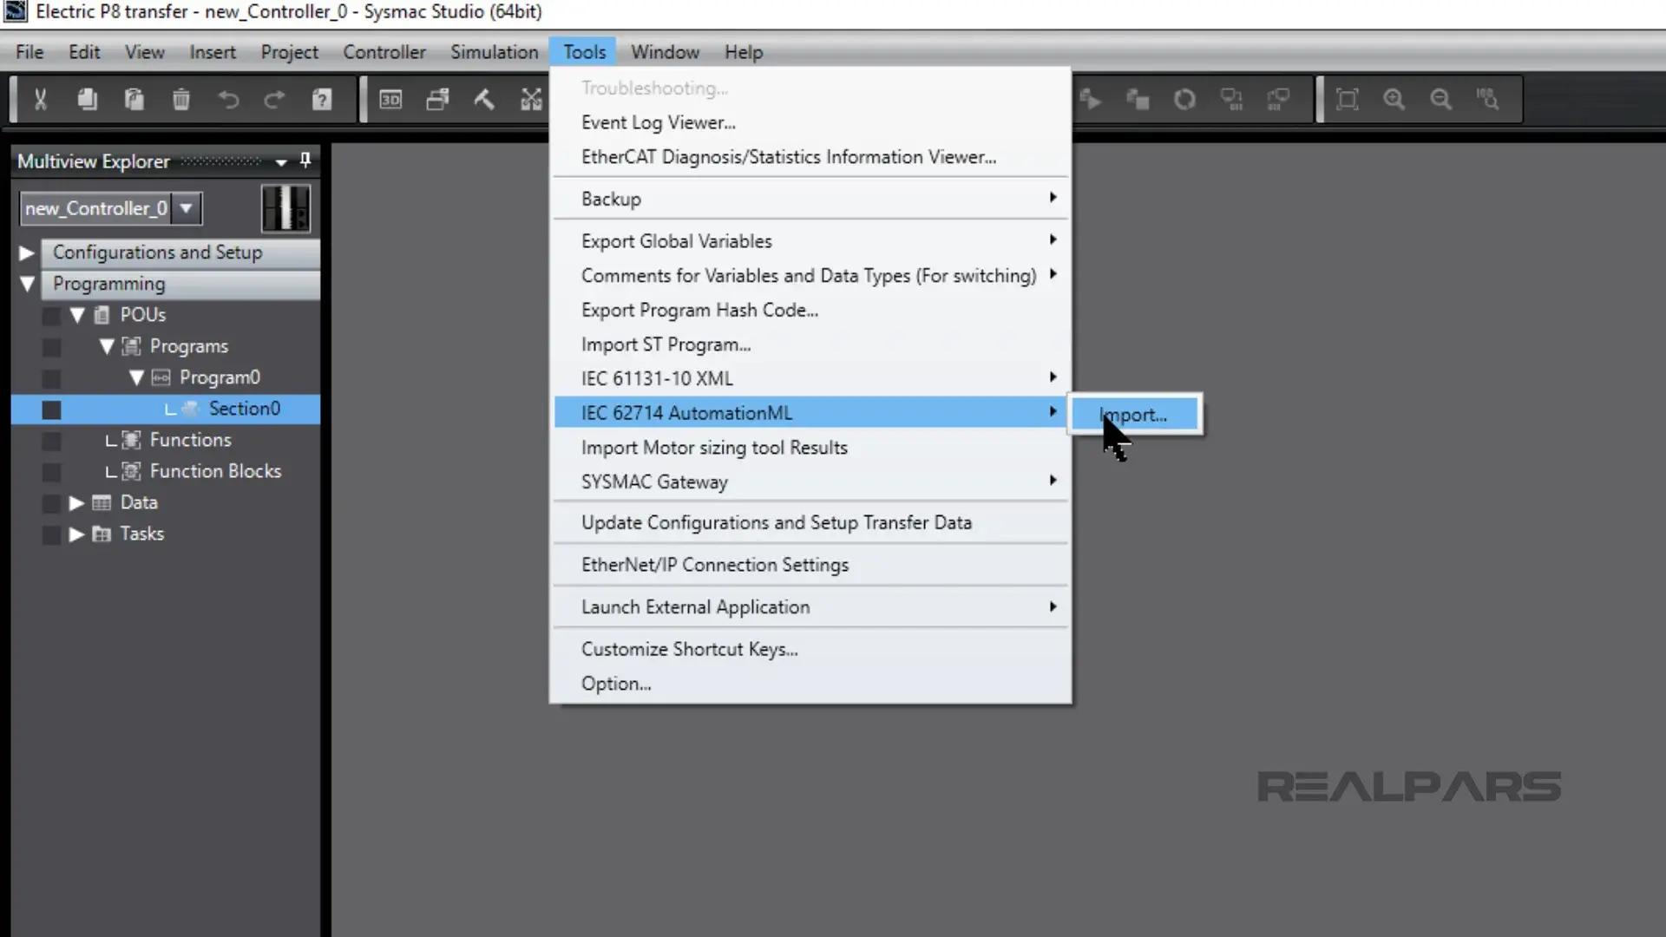Open the help question-mark toolbar icon

pos(322,99)
